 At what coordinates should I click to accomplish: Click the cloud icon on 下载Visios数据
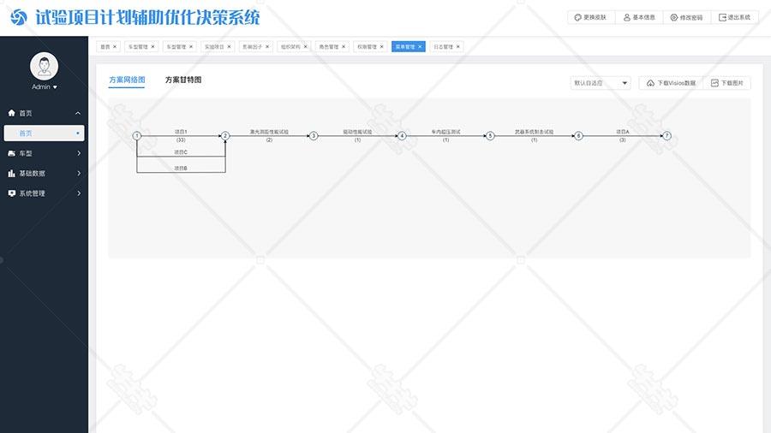[x=650, y=83]
